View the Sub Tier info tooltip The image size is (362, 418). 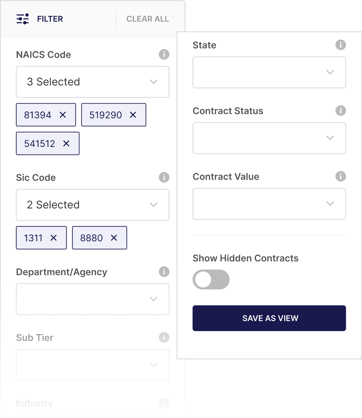pyautogui.click(x=164, y=338)
